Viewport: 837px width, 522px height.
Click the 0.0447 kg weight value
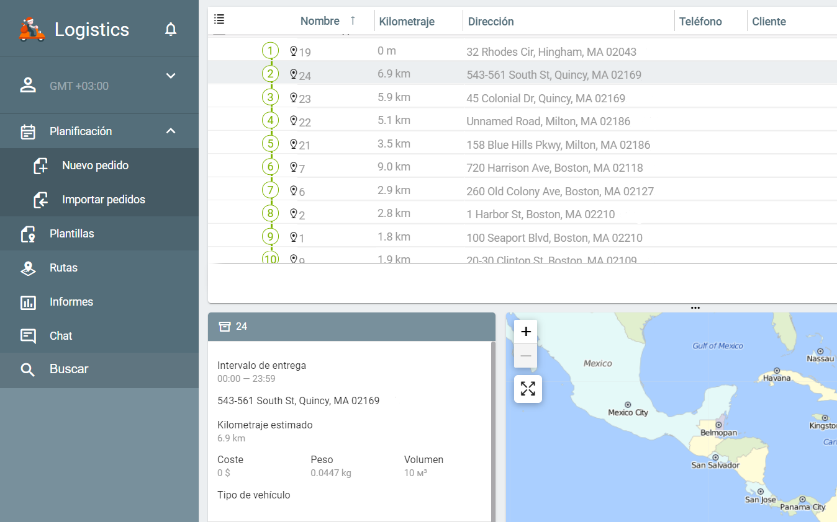[331, 473]
